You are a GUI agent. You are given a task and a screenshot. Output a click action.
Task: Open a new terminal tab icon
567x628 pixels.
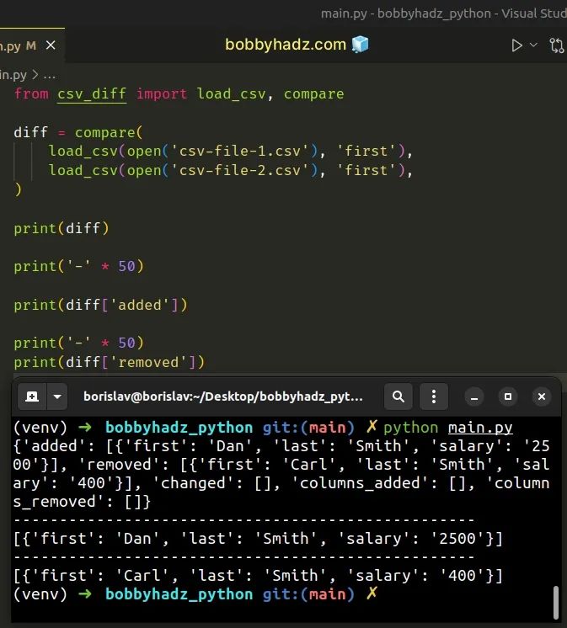pyautogui.click(x=32, y=396)
